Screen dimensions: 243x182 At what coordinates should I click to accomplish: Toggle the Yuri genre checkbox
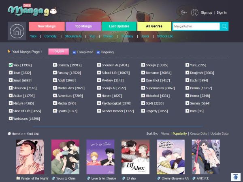[187, 65]
